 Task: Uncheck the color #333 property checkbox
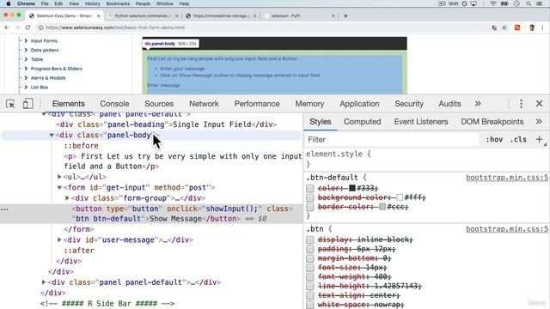309,189
